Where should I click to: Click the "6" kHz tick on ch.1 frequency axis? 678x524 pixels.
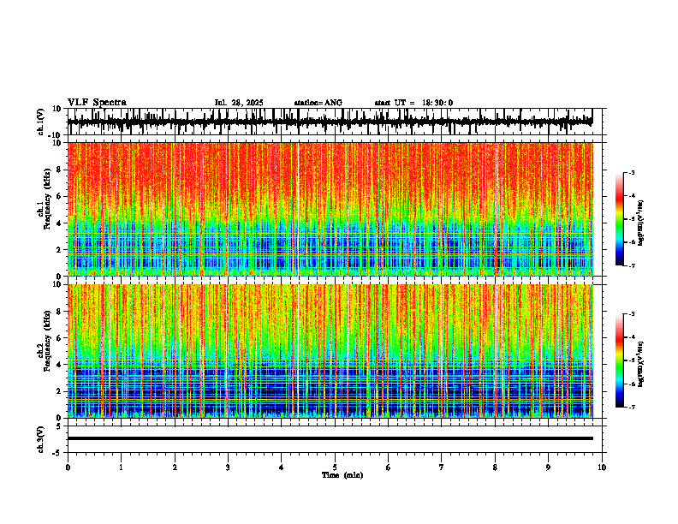pyautogui.click(x=59, y=196)
